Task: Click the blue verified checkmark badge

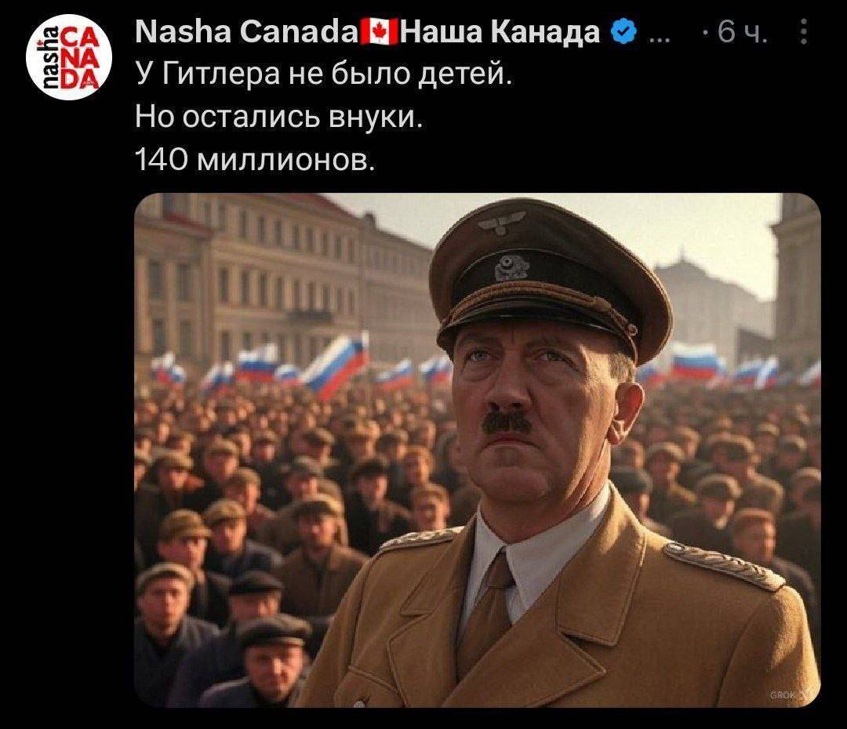Action: [x=623, y=33]
